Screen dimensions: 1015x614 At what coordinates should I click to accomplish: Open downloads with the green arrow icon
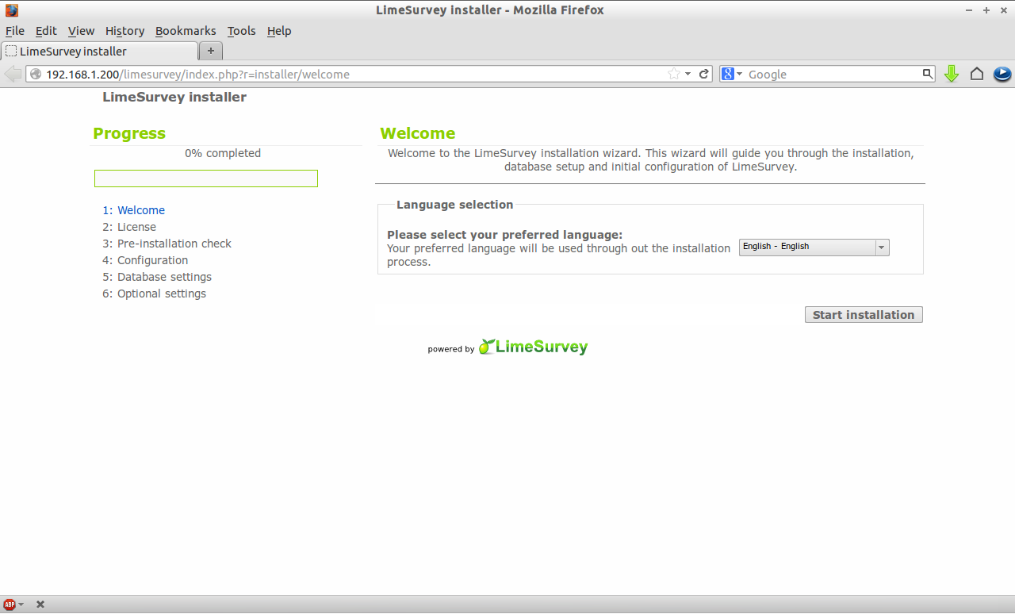pyautogui.click(x=952, y=74)
